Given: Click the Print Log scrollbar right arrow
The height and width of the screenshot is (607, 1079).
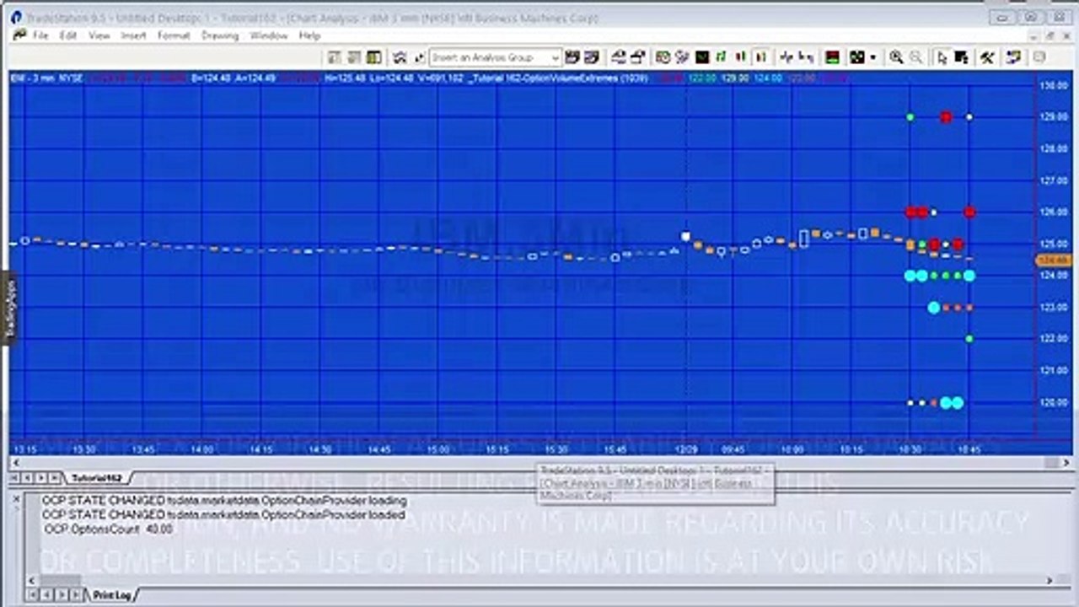Looking at the screenshot, I should point(1049,580).
